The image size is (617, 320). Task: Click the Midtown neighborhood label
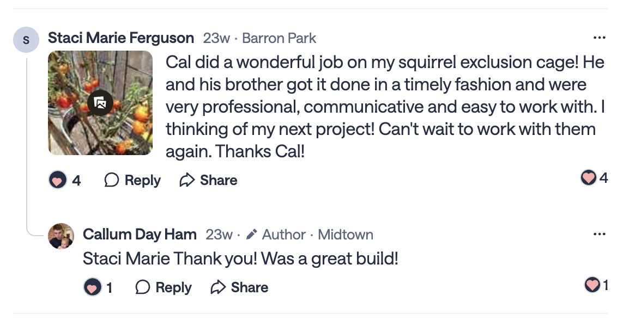coord(346,235)
